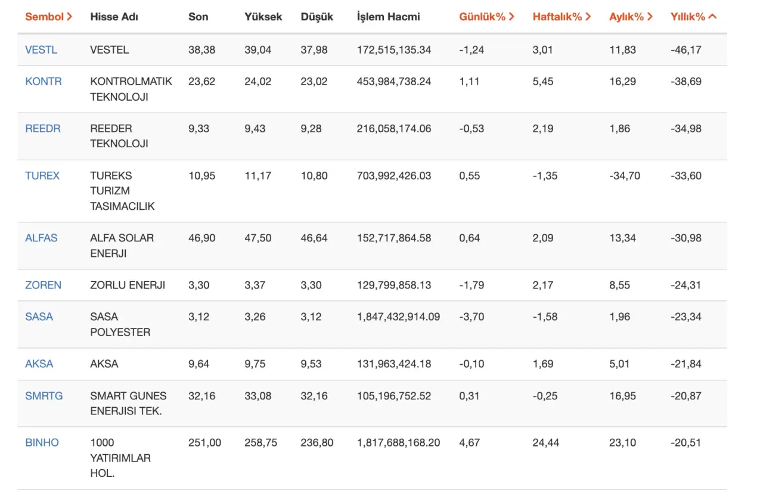Click the Hisse Adı column header
The height and width of the screenshot is (490, 763).
click(x=114, y=17)
